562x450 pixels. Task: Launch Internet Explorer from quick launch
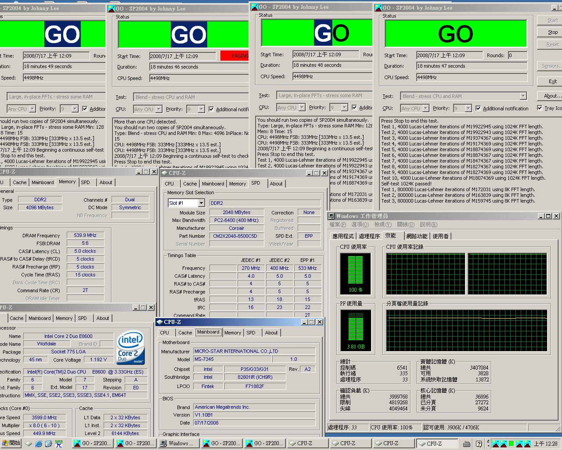pyautogui.click(x=38, y=443)
